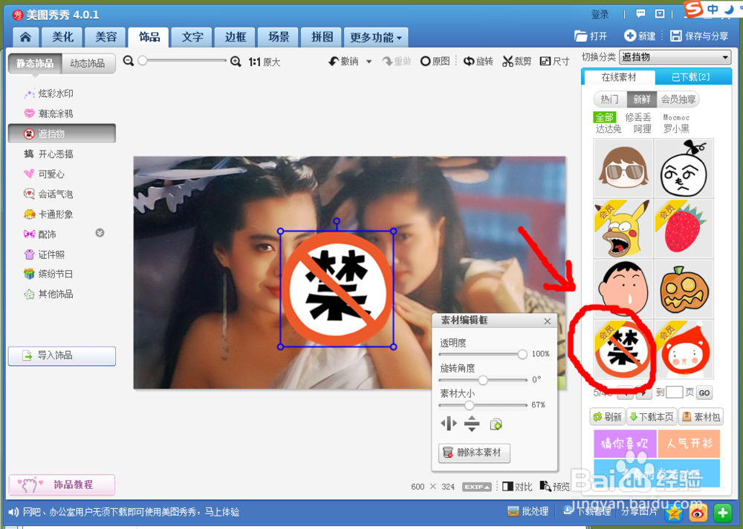Select the 裁剪 crop tool
This screenshot has height=529, width=743.
point(517,62)
